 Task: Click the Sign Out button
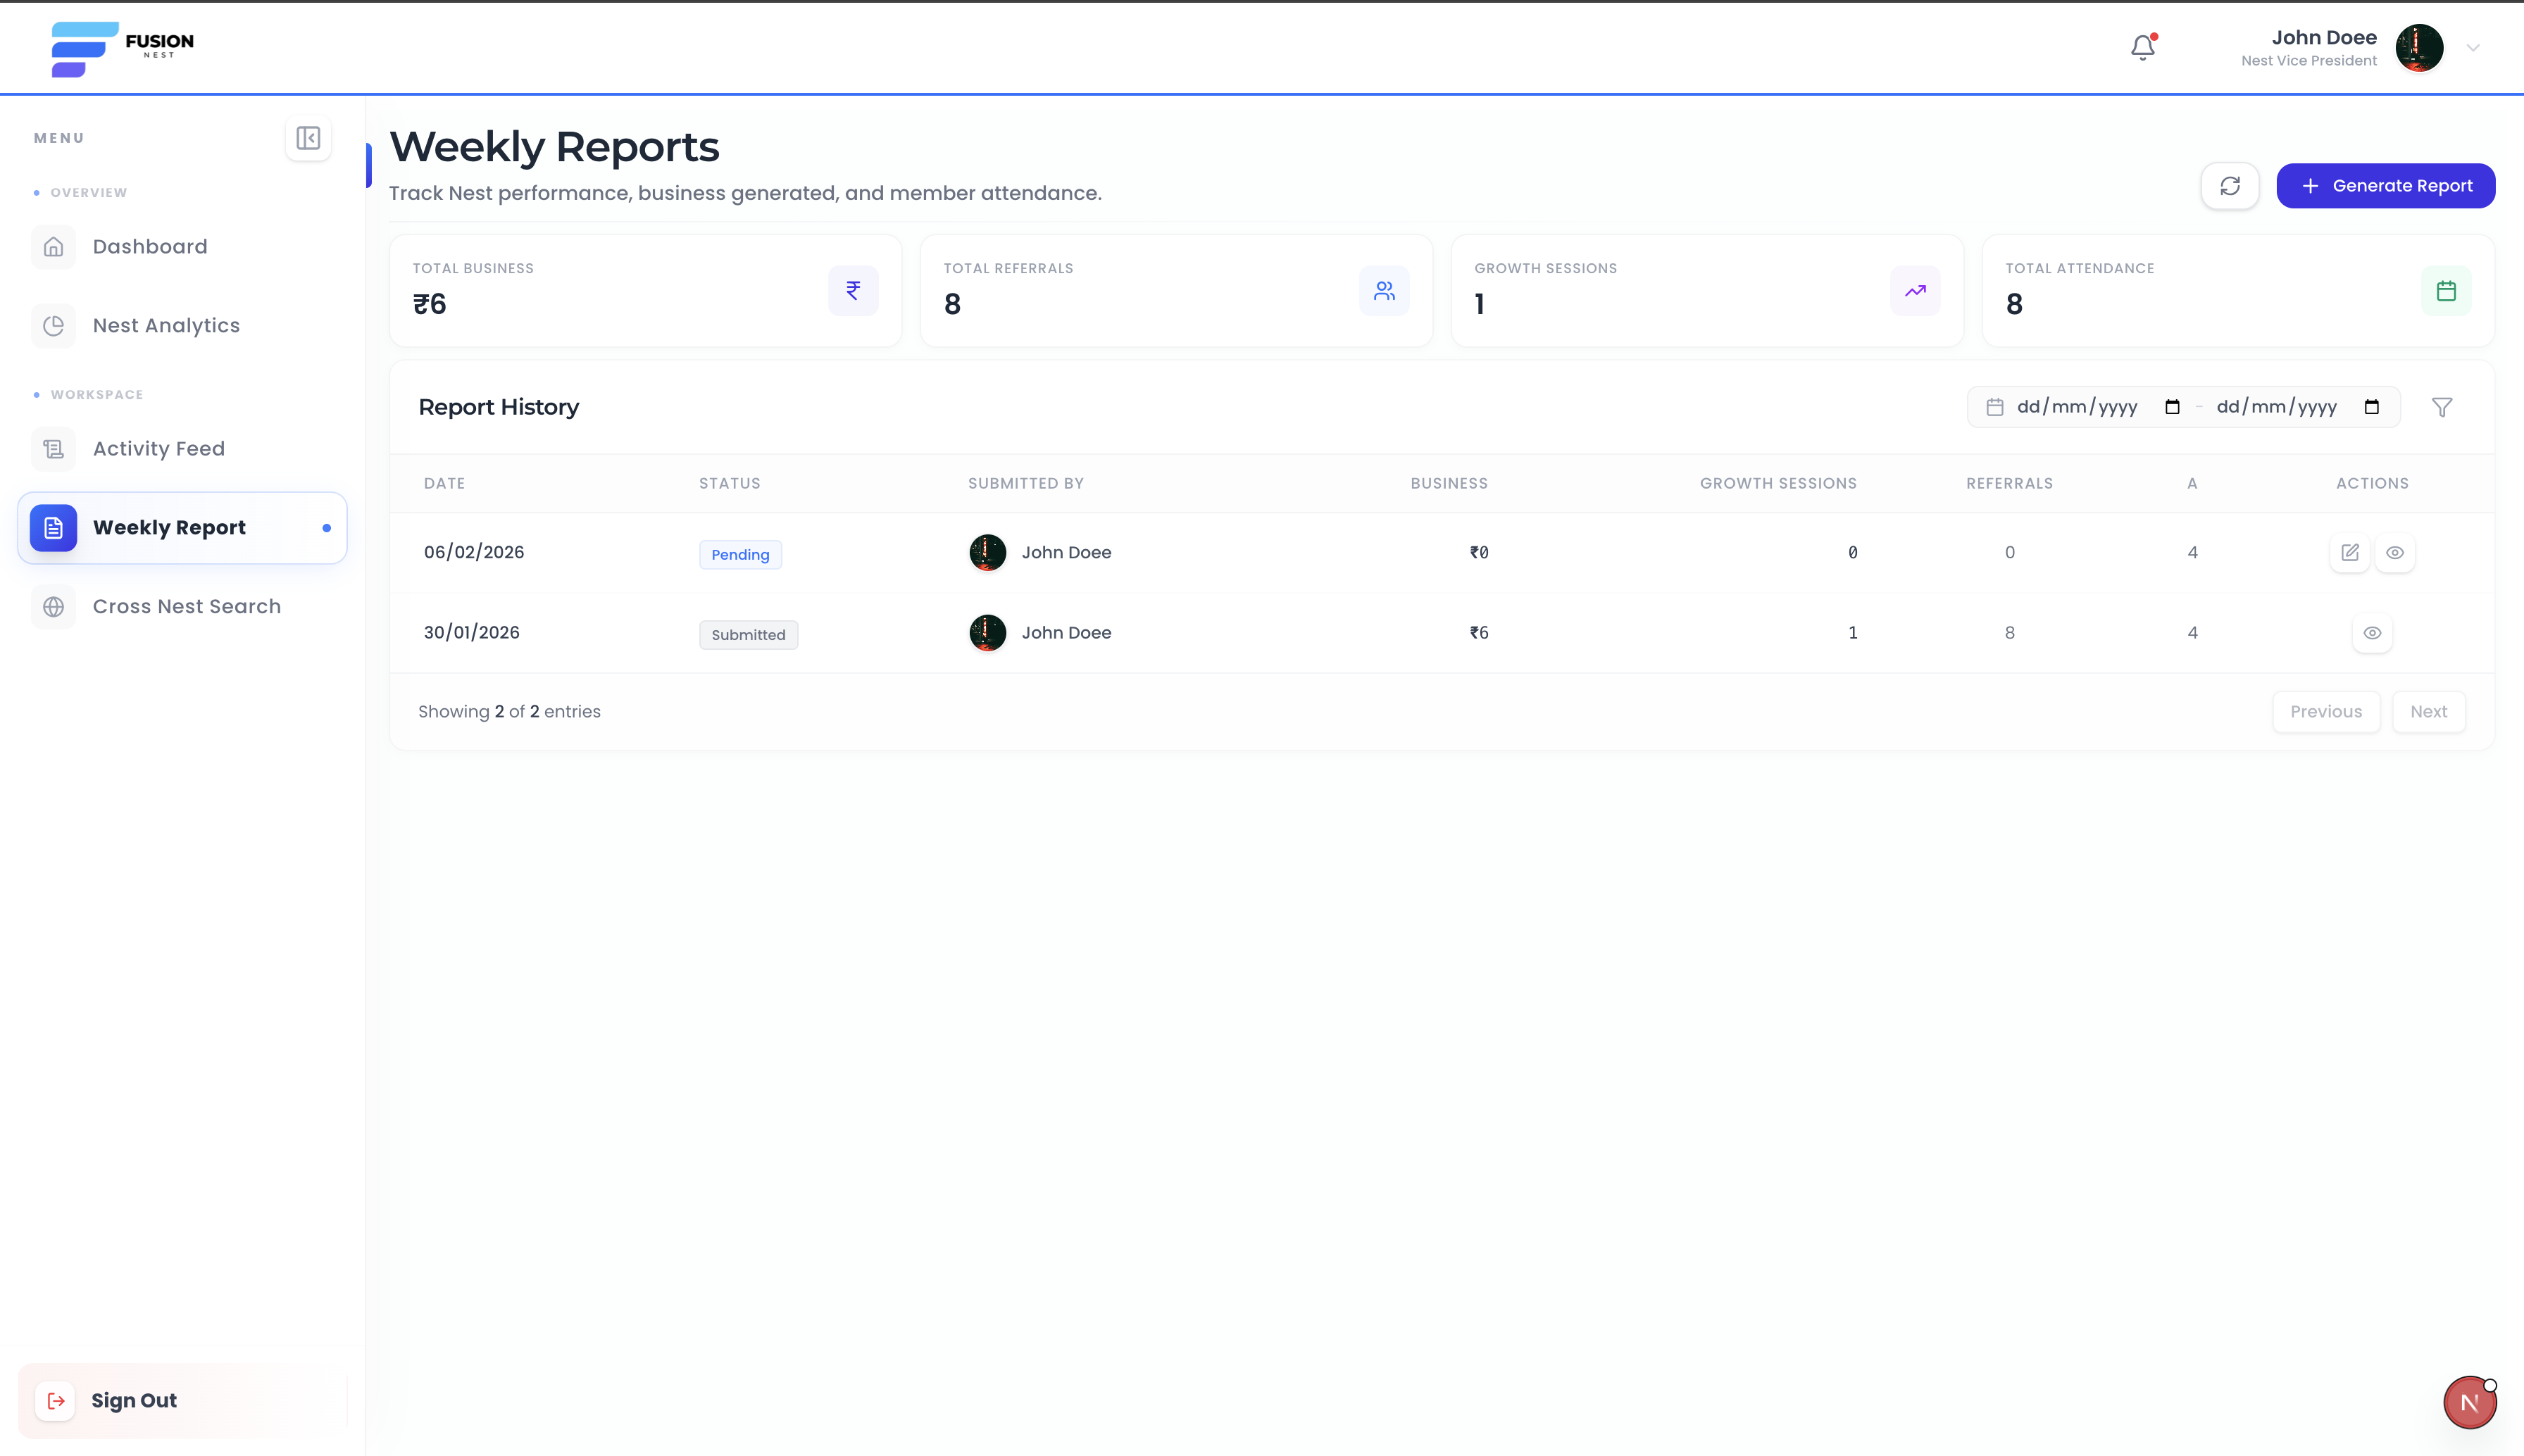point(132,1400)
